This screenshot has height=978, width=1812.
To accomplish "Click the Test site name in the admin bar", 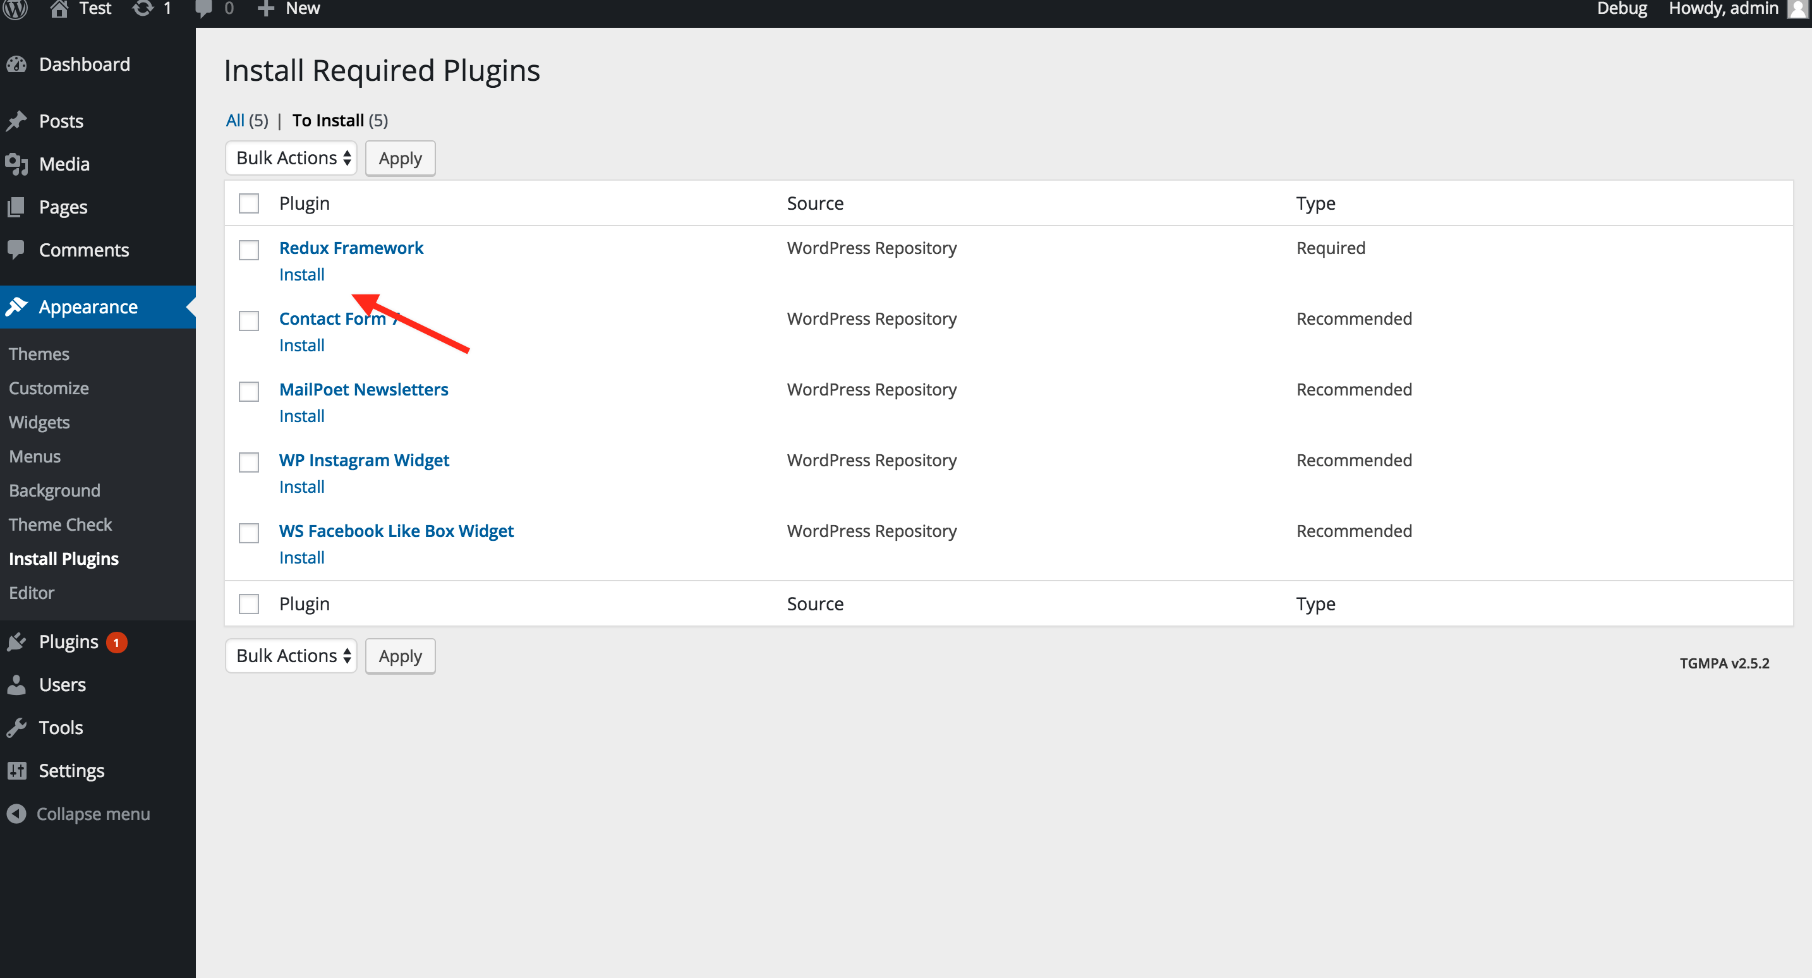I will (95, 8).
